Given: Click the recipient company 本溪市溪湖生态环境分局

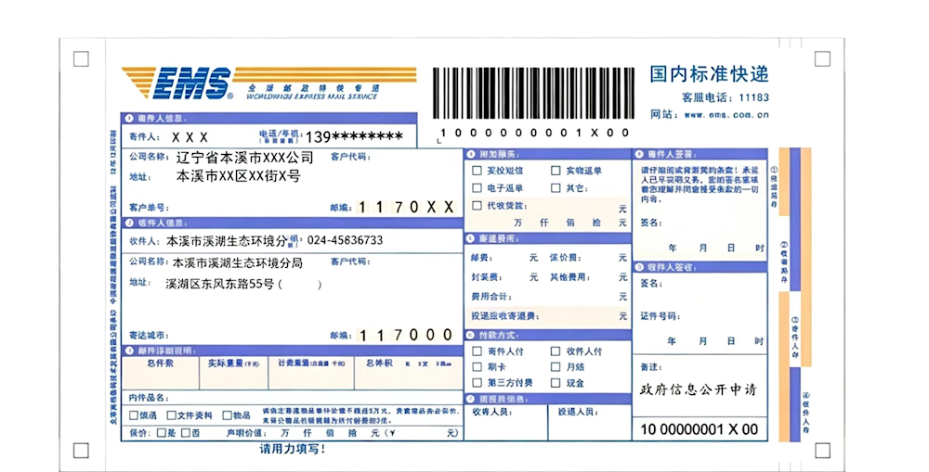Looking at the screenshot, I should pos(237,262).
